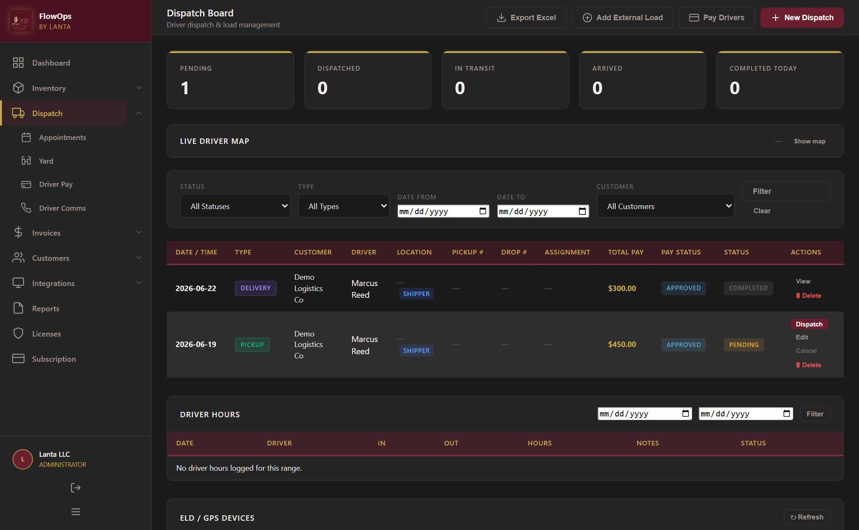Expand the Customers submenu chevron
The image size is (859, 530).
pyautogui.click(x=139, y=258)
